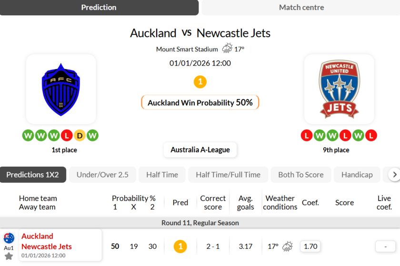Switch to the Match centre tab
The image size is (400, 266).
[x=301, y=8]
